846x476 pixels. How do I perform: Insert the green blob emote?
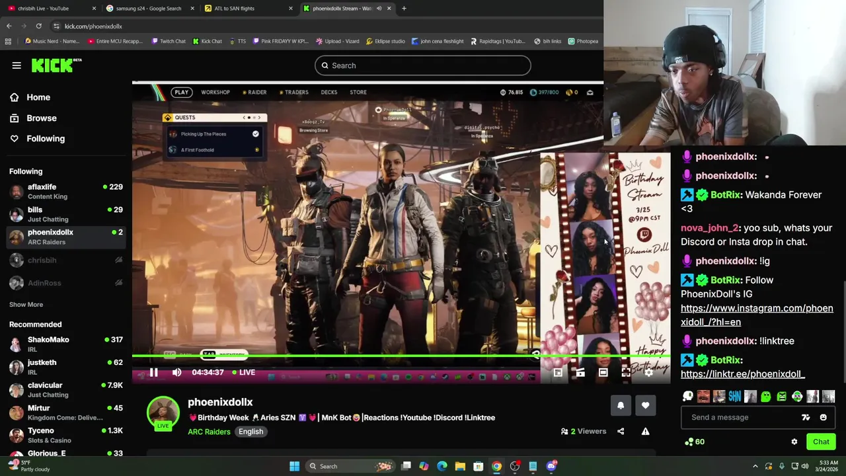coord(766,397)
